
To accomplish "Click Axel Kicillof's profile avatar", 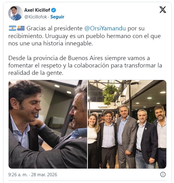I will 16,13.
